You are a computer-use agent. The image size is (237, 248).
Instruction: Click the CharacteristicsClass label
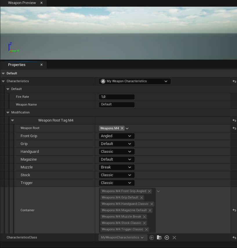[x=22, y=237]
